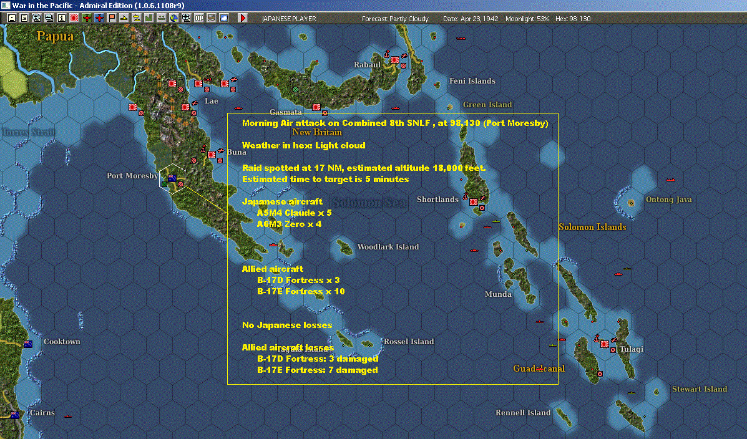Click the 'B-17D Fortress x 3' line
Viewport: 747px width, 439px height.
[x=298, y=280]
